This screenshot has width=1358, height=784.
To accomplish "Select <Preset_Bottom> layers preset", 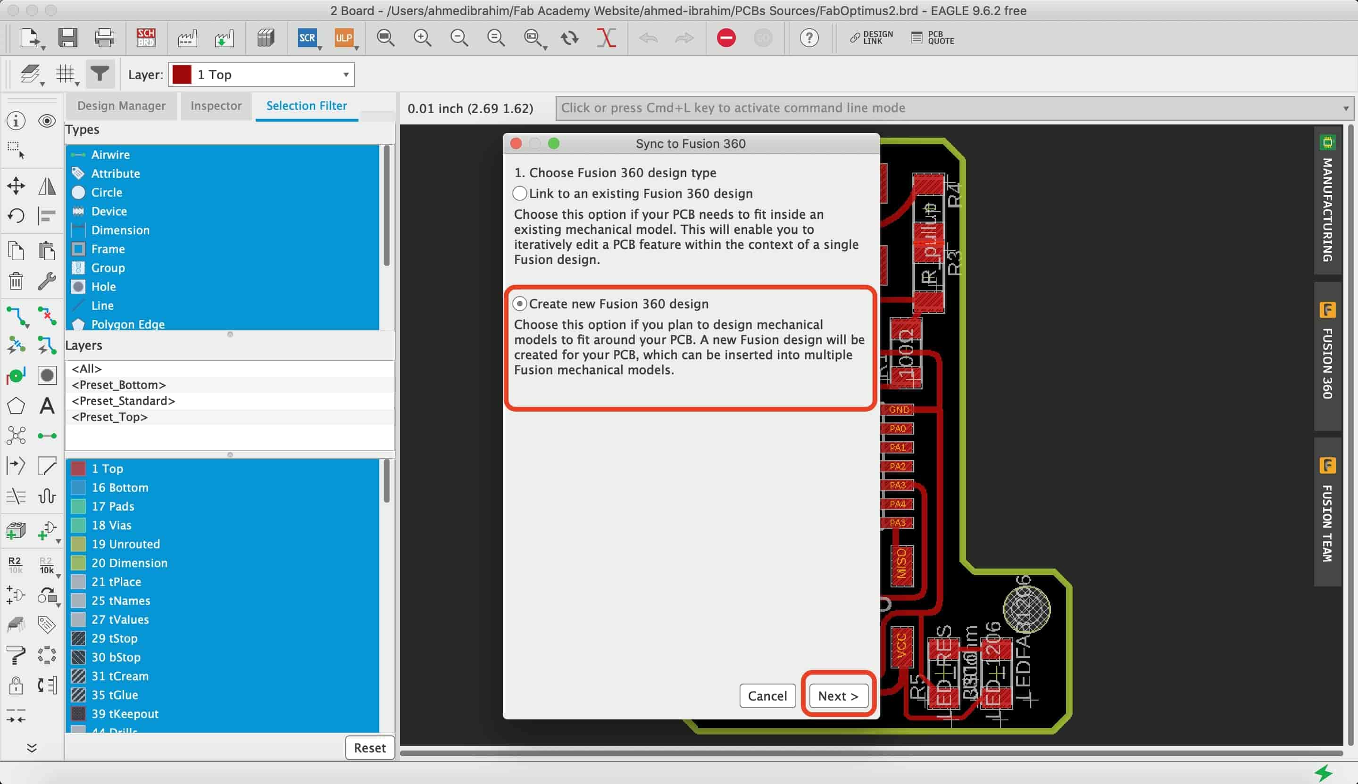I will click(230, 385).
